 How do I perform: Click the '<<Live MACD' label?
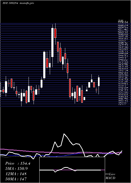(x=110, y=176)
